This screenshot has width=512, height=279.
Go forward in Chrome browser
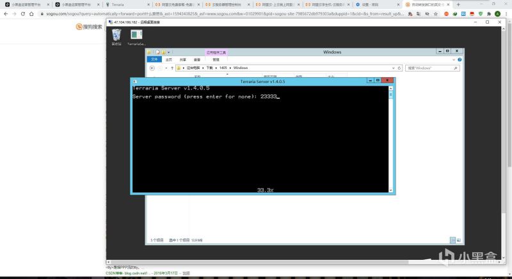click(x=14, y=13)
